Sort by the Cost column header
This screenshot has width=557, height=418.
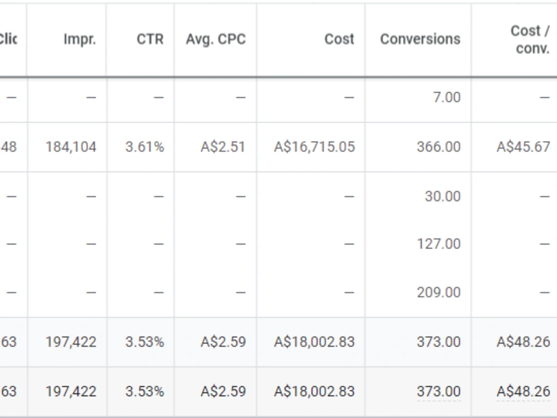click(x=339, y=39)
